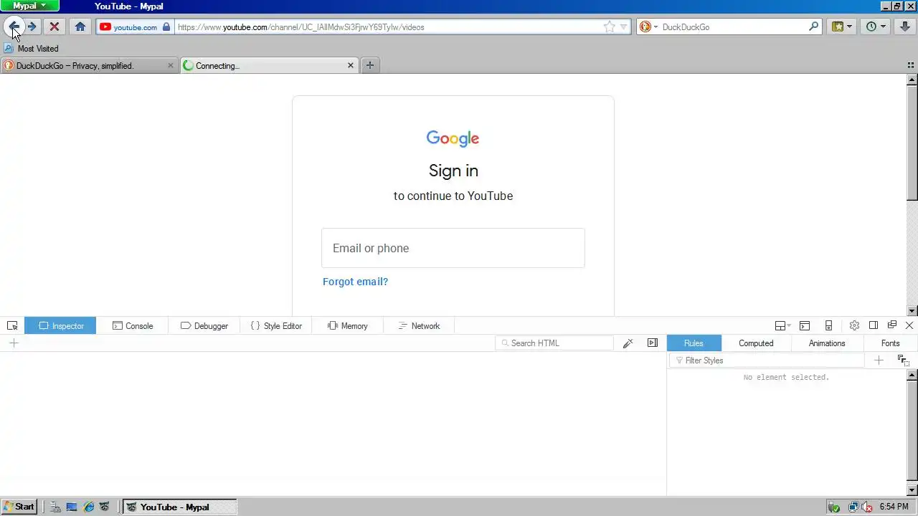The height and width of the screenshot is (516, 918).
Task: Create new node with the plus icon
Action: pyautogui.click(x=14, y=343)
